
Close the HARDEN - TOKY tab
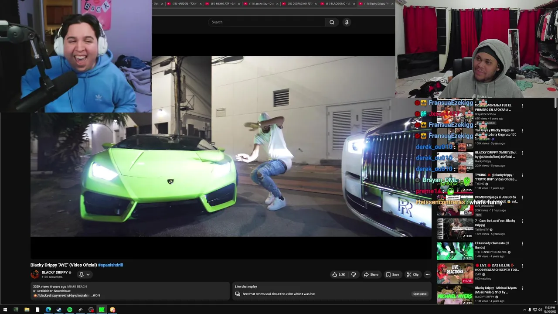click(201, 3)
